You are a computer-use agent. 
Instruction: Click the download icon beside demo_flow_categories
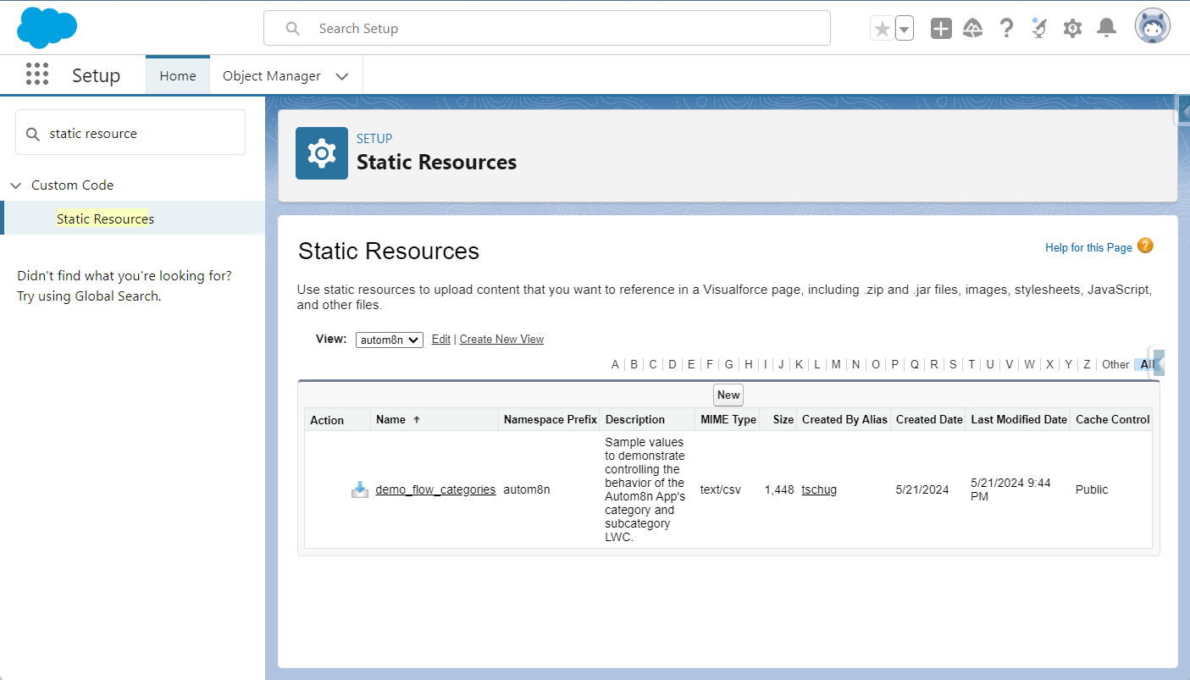[x=360, y=489]
